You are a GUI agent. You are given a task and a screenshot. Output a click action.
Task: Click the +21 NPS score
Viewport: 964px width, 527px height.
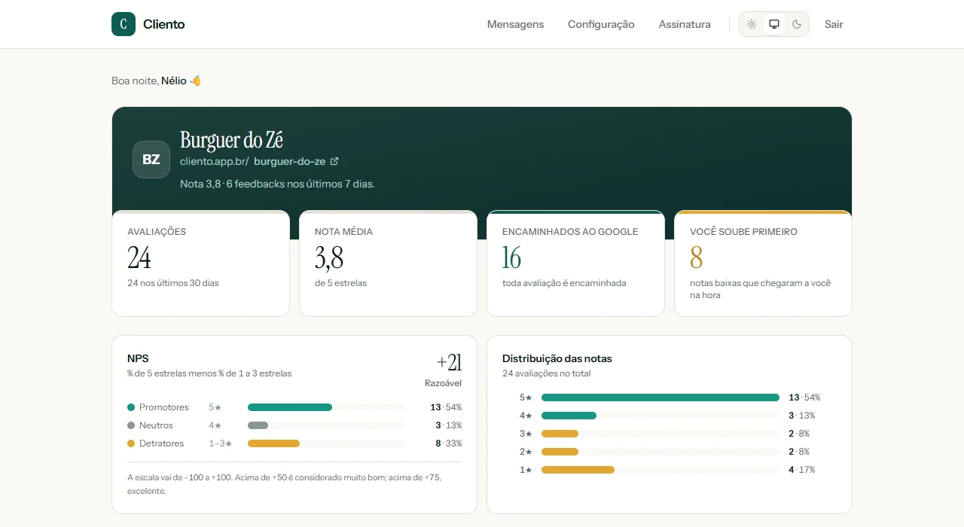click(449, 363)
